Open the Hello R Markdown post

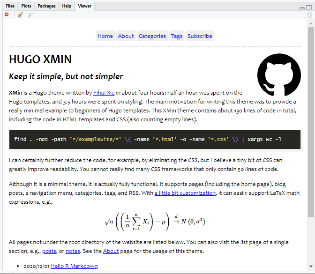(x=75, y=266)
